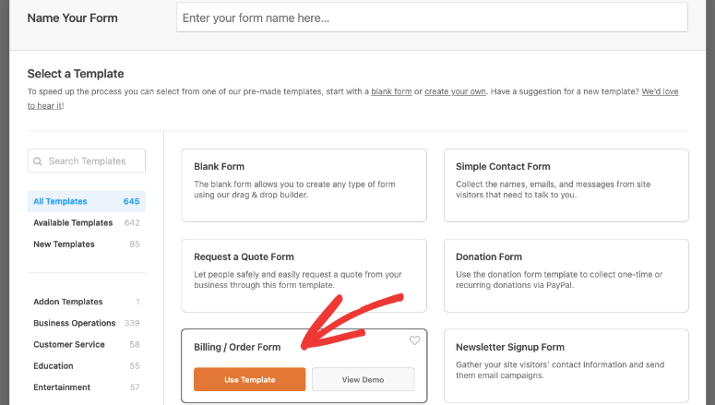Click the View Demo button
715x405 pixels.
363,379
